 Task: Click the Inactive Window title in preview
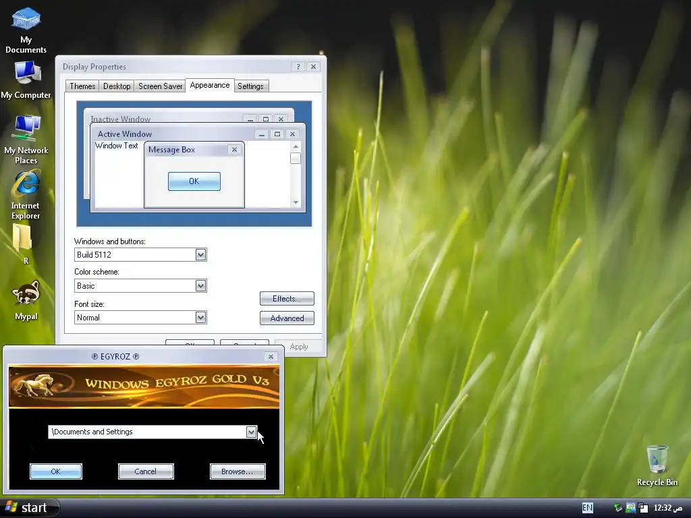click(x=120, y=119)
